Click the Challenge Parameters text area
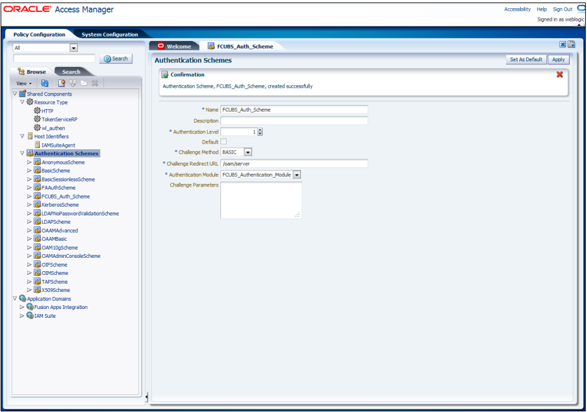Viewport: 587px width, 412px height. (x=262, y=200)
